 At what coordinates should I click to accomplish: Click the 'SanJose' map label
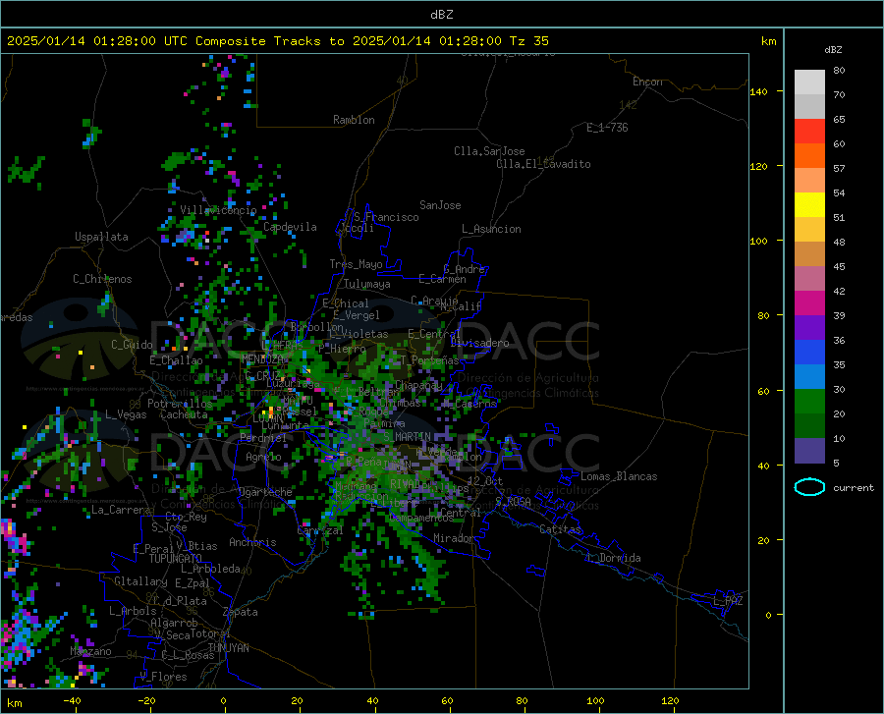pyautogui.click(x=440, y=205)
